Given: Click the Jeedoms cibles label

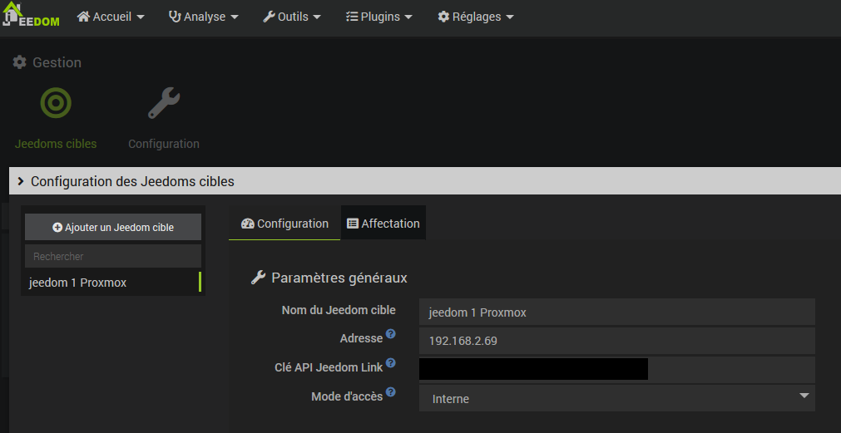Looking at the screenshot, I should [x=56, y=144].
